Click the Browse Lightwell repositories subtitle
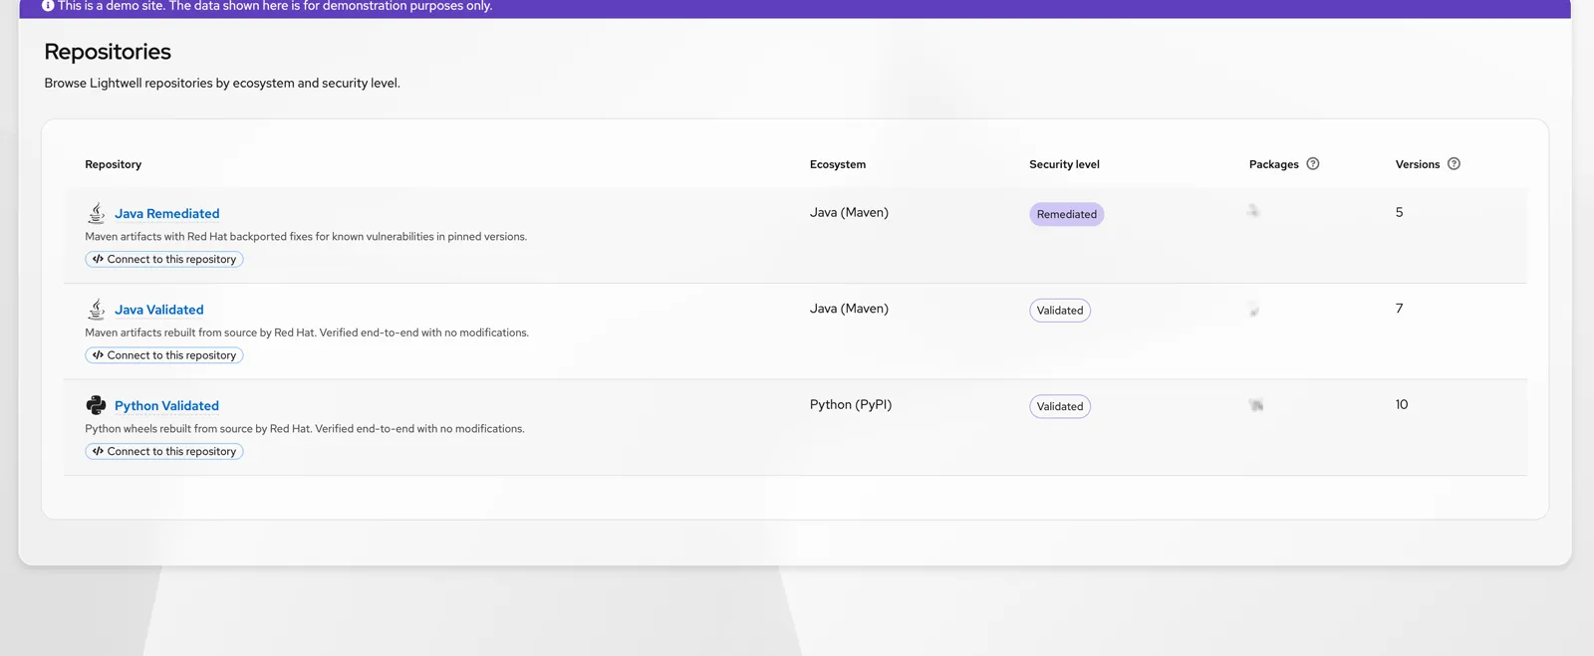1594x656 pixels. 222,83
